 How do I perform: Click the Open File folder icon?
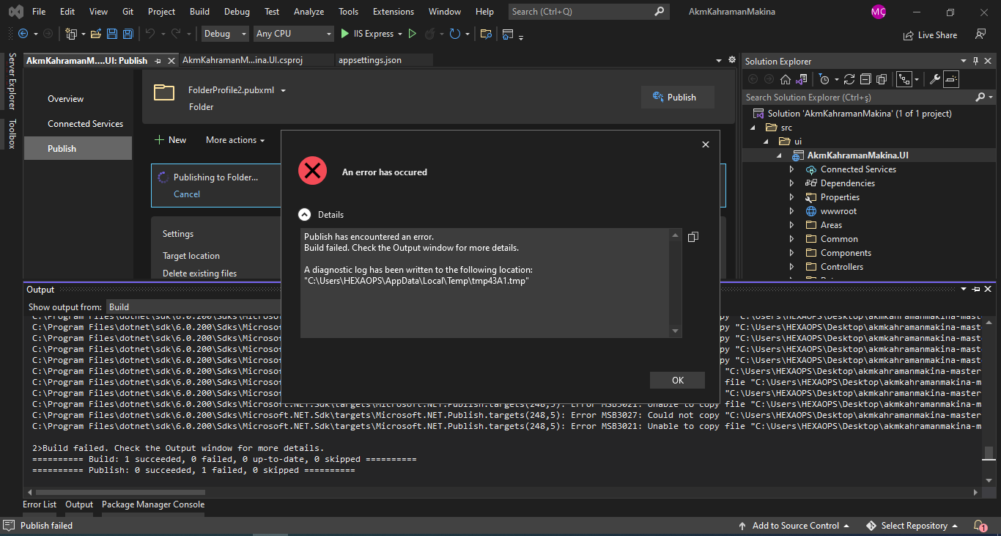point(97,34)
